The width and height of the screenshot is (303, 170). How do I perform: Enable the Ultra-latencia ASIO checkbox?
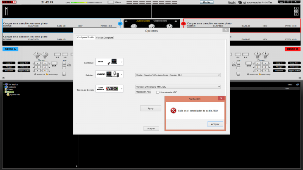(158, 92)
